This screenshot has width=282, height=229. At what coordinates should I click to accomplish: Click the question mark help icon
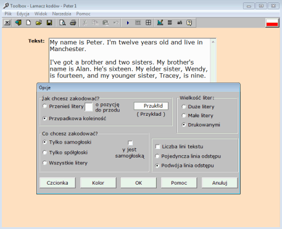click(x=189, y=23)
